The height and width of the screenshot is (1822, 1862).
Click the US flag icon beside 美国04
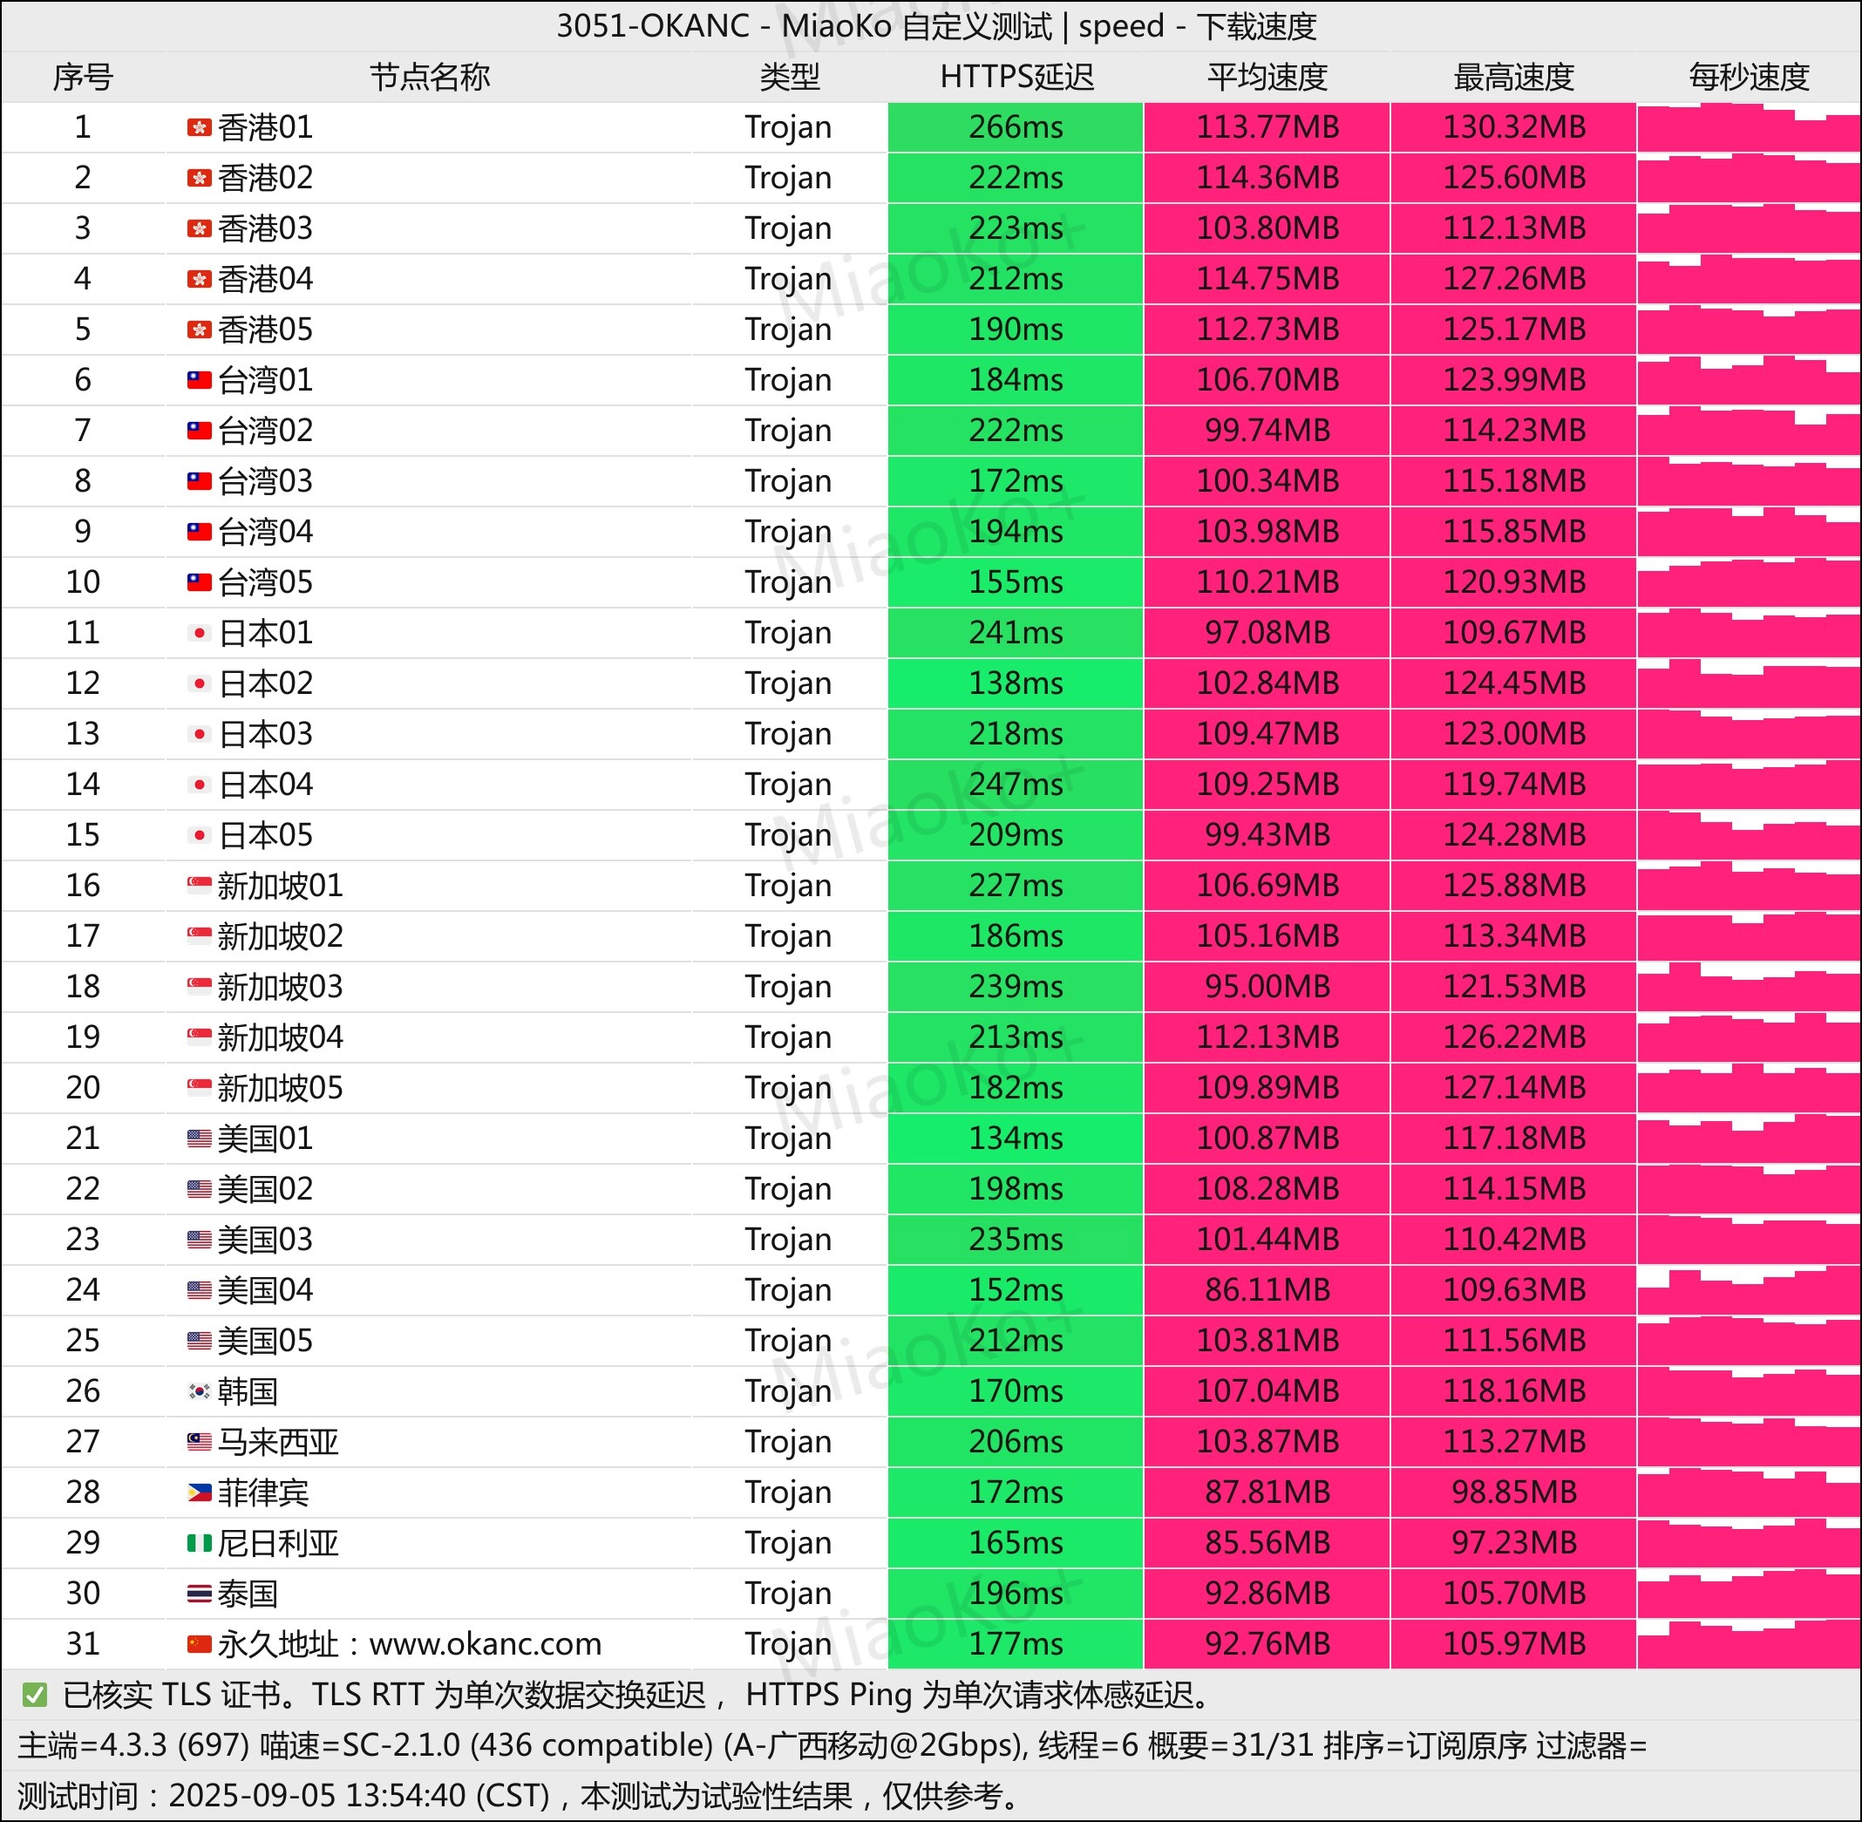pos(199,1290)
